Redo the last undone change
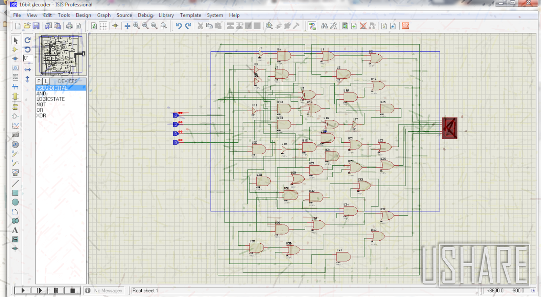This screenshot has width=541, height=297. (188, 26)
